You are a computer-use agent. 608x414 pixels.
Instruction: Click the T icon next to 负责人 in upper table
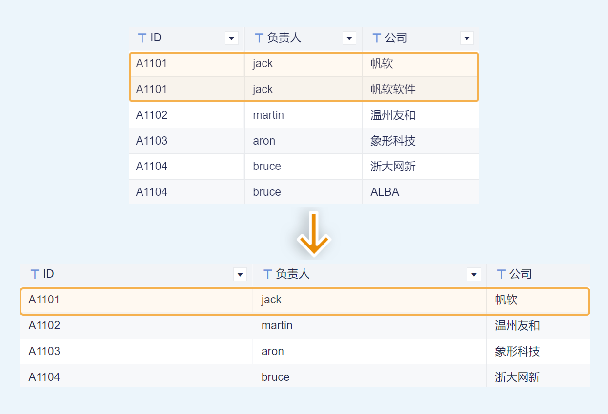pyautogui.click(x=259, y=38)
